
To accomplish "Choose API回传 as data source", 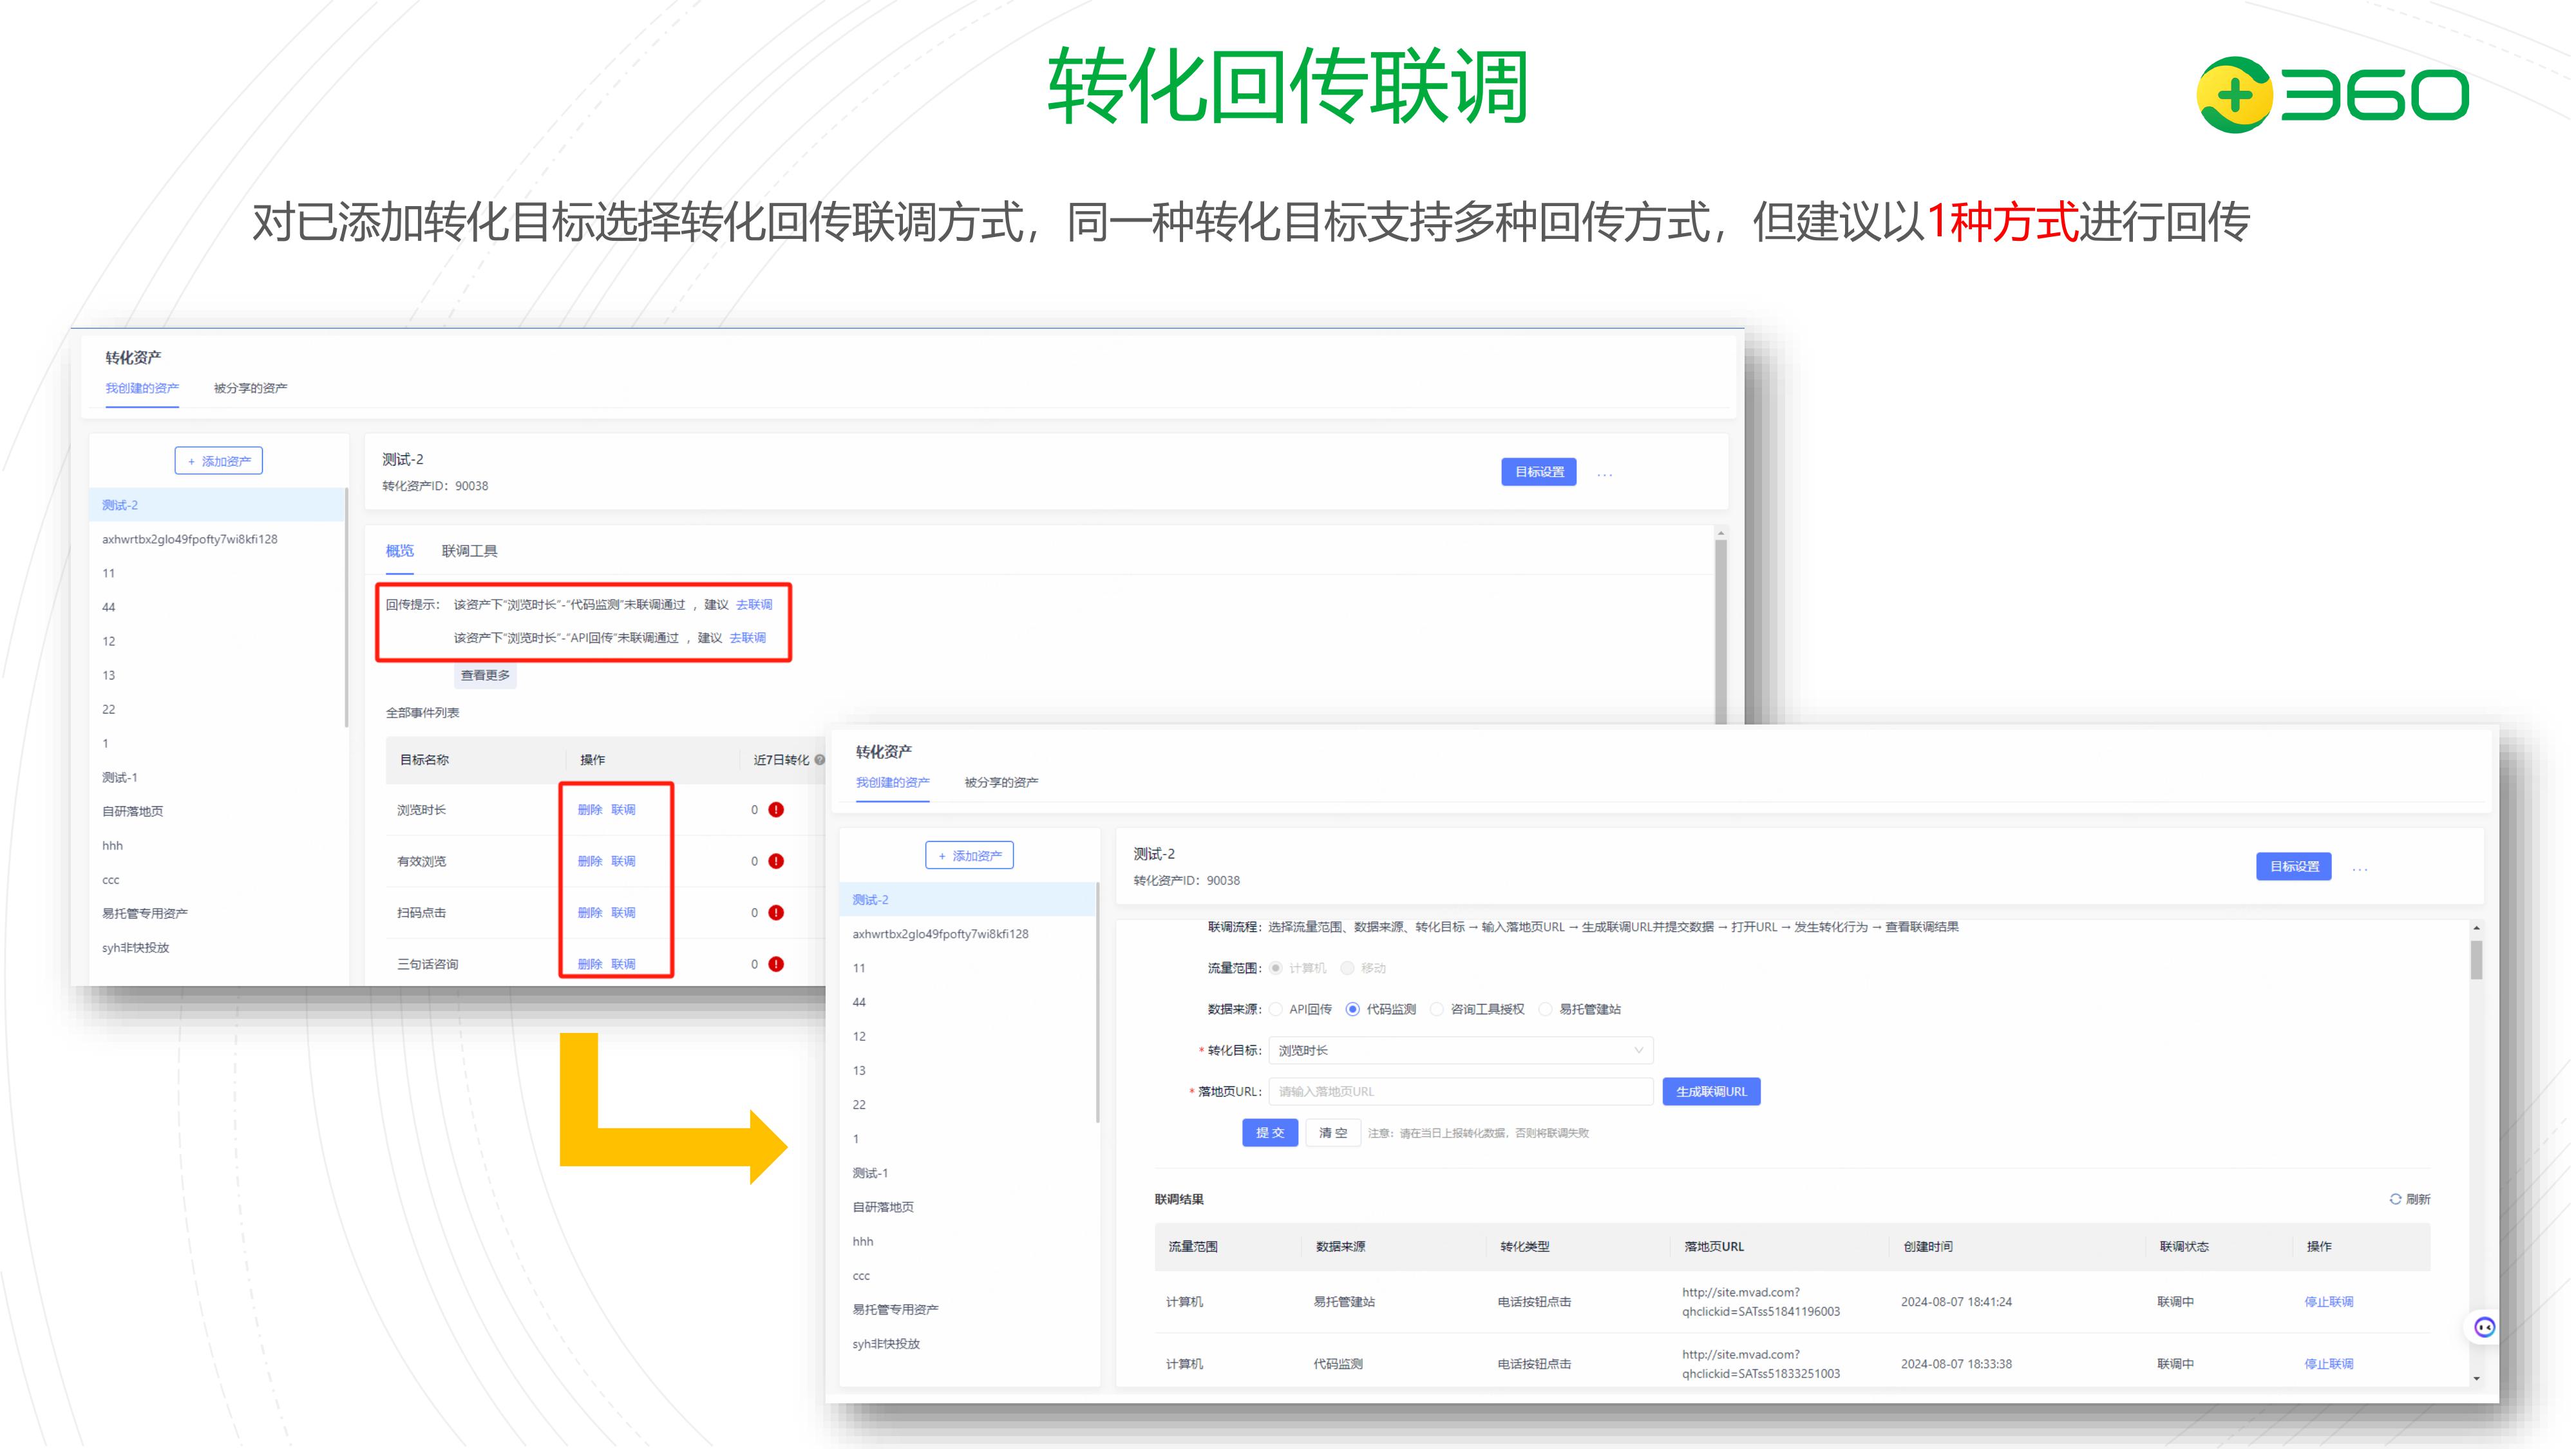I will coord(1276,1009).
